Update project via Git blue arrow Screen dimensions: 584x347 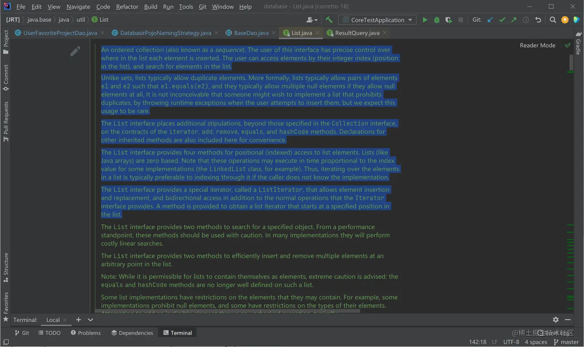coord(490,20)
